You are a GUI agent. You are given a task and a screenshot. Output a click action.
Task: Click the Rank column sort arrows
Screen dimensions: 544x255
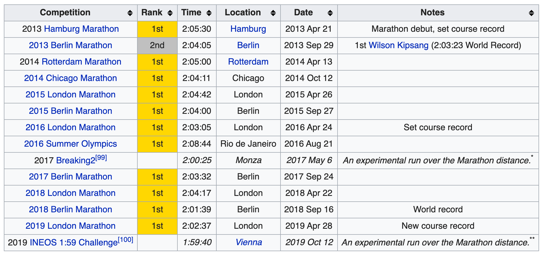click(x=170, y=13)
